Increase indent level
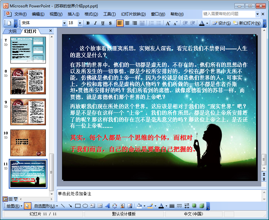 click(193, 23)
